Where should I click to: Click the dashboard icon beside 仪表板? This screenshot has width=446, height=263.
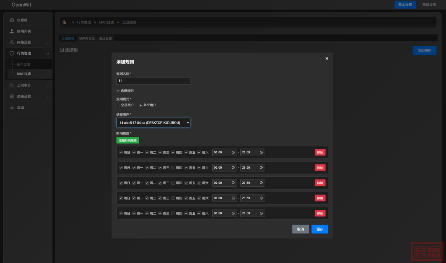12,20
